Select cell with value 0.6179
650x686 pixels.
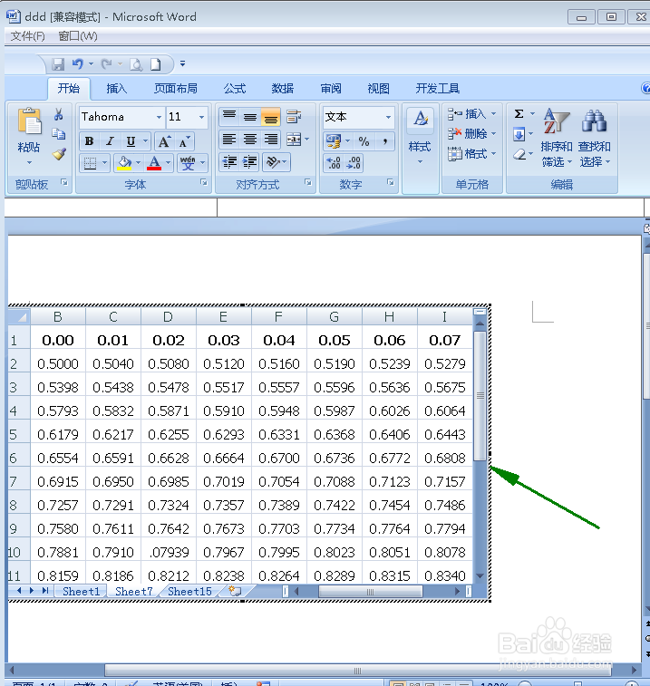coord(58,434)
